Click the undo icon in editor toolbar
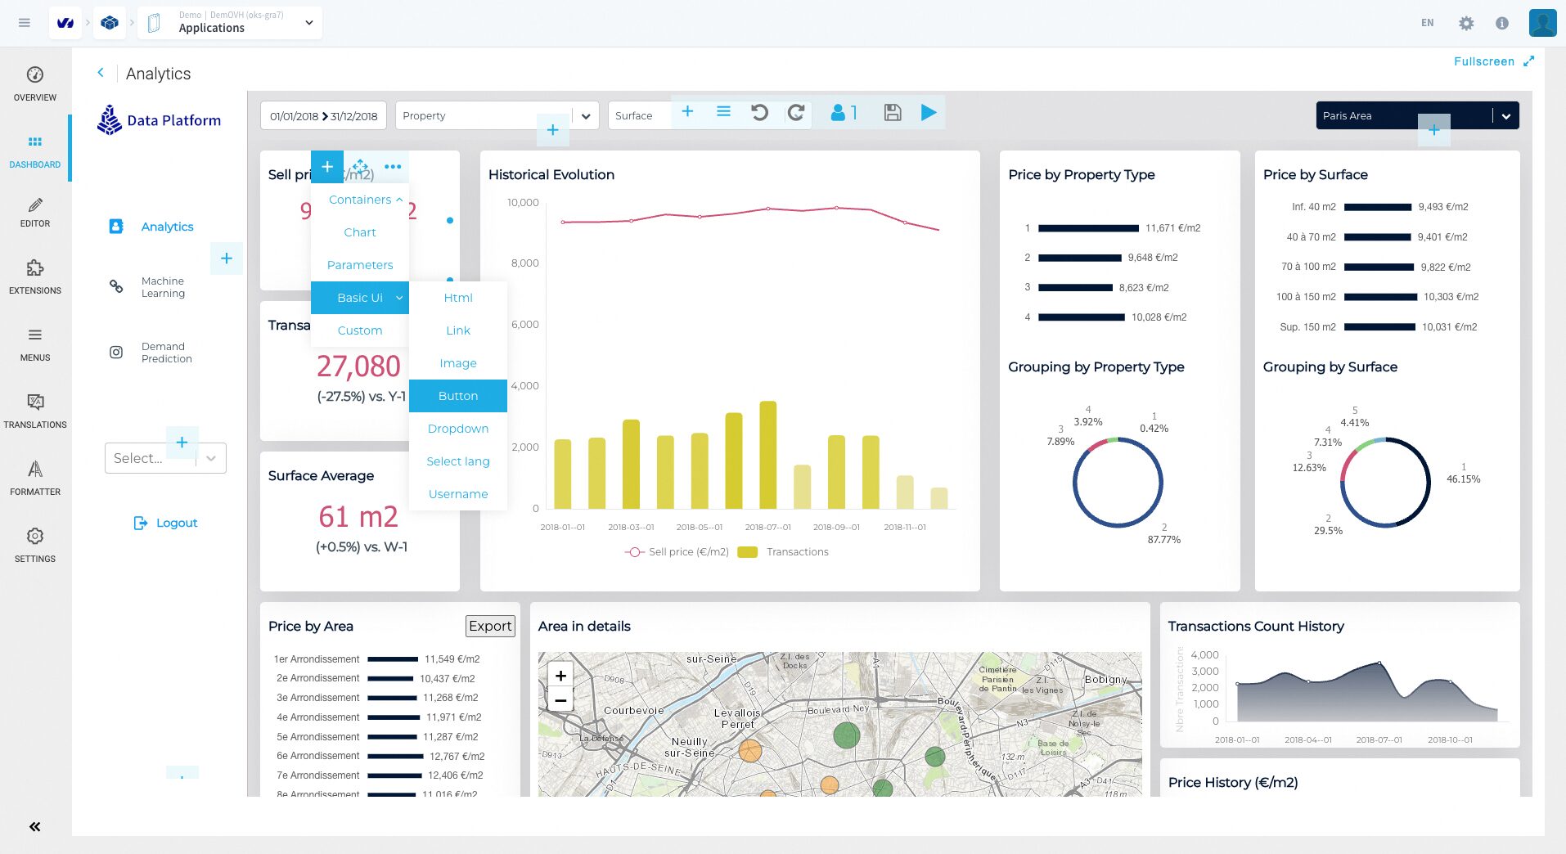The height and width of the screenshot is (854, 1566). (759, 113)
